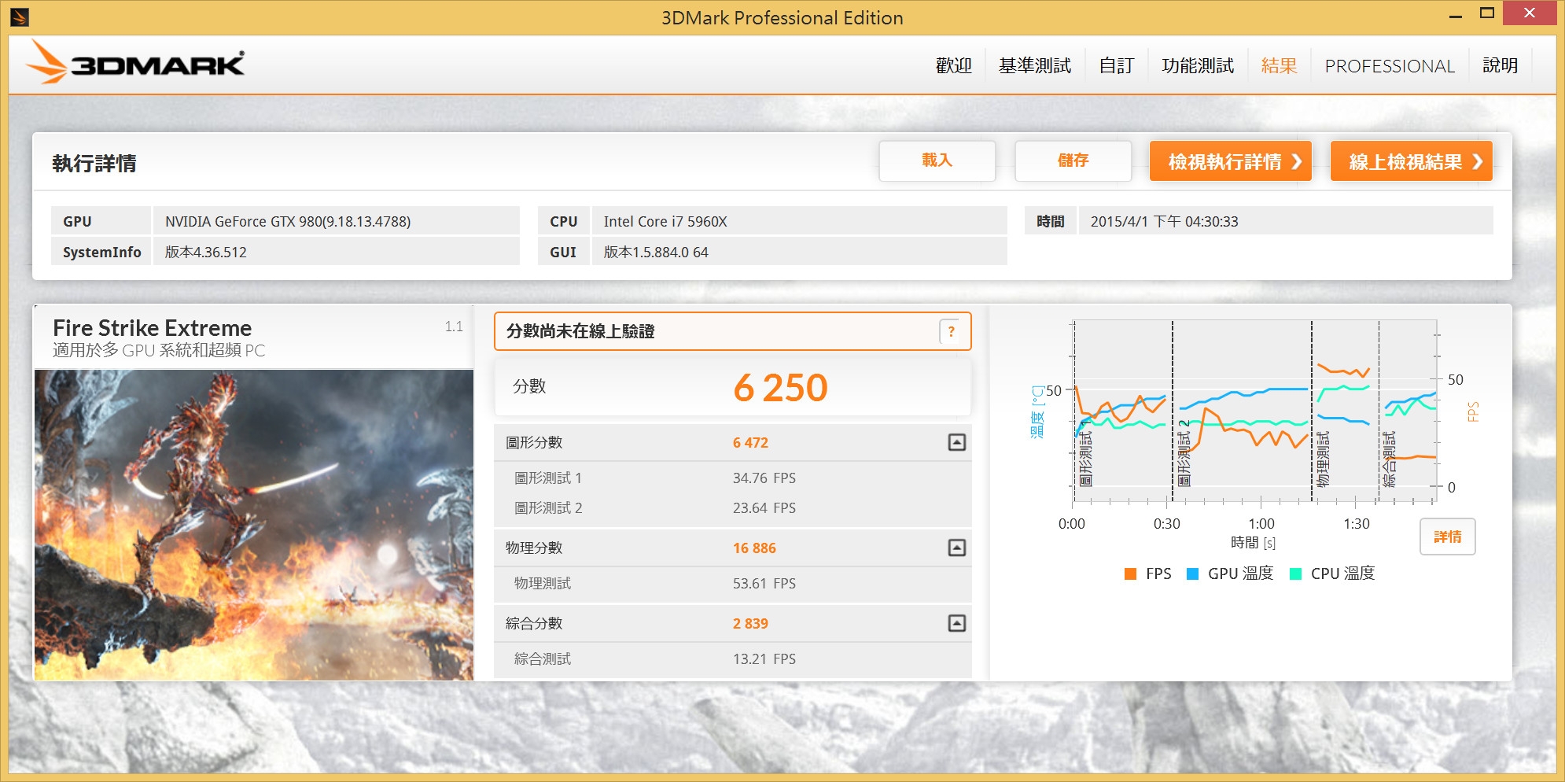Click the 執行詳情 section heading
Viewport: 1565px width, 782px height.
(x=94, y=163)
